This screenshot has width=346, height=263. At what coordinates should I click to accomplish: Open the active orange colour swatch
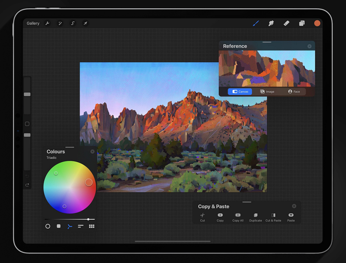point(317,23)
